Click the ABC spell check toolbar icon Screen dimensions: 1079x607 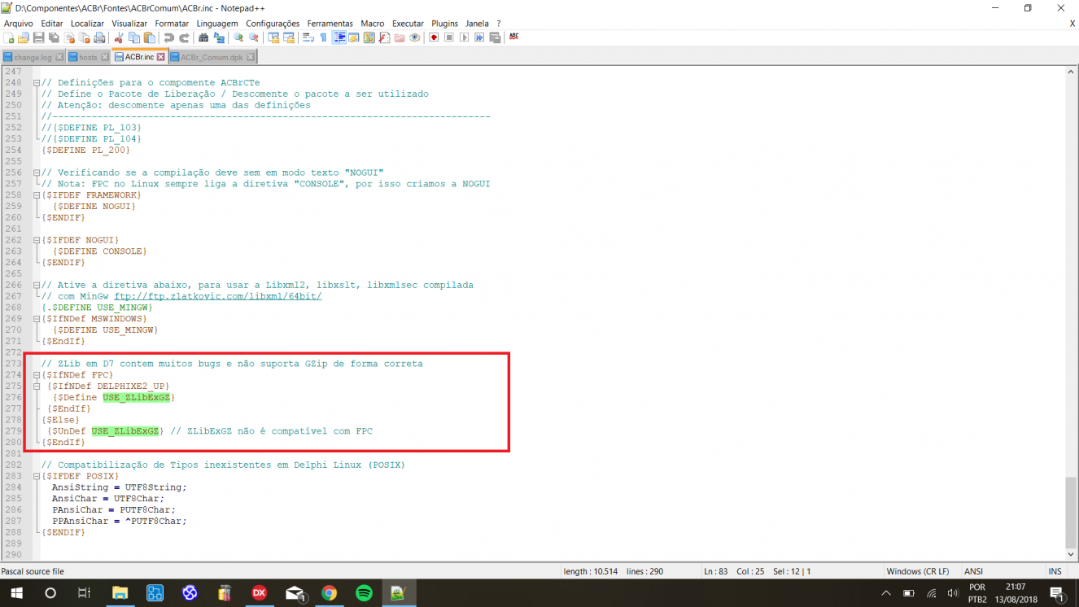[x=514, y=37]
